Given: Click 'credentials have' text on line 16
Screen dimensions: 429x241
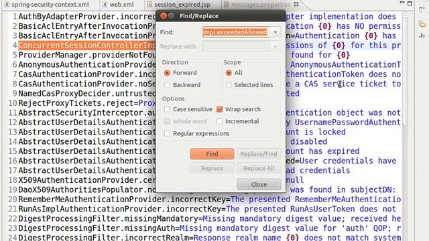Looking at the screenshot, I should (359, 161).
